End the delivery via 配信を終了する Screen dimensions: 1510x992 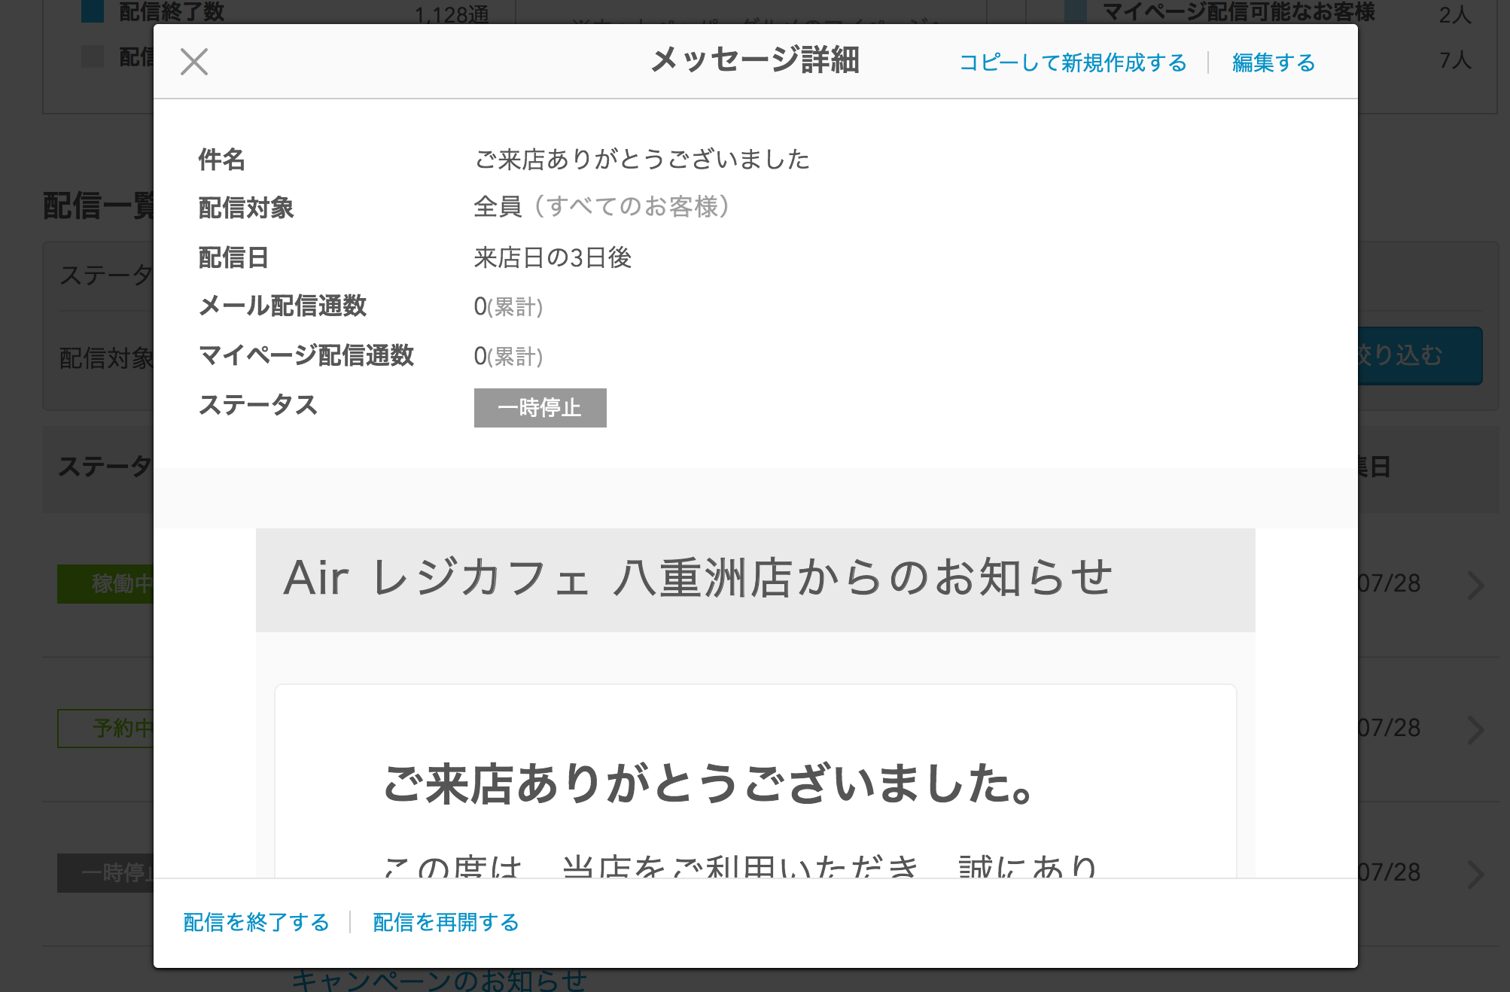(x=255, y=922)
